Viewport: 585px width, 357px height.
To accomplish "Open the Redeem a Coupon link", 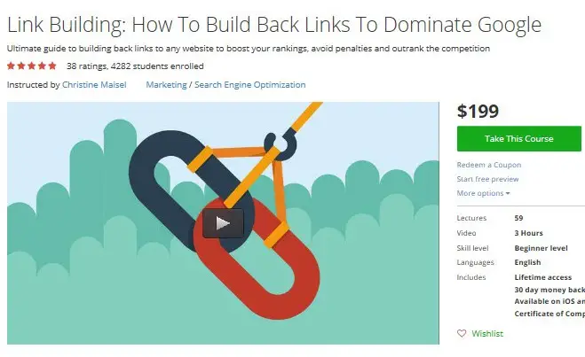I will 489,165.
